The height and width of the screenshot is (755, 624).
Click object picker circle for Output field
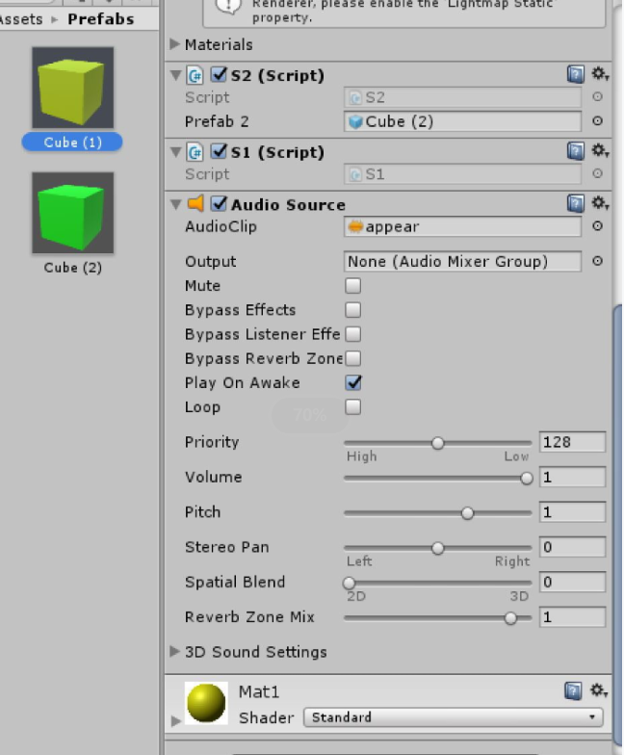click(x=597, y=261)
